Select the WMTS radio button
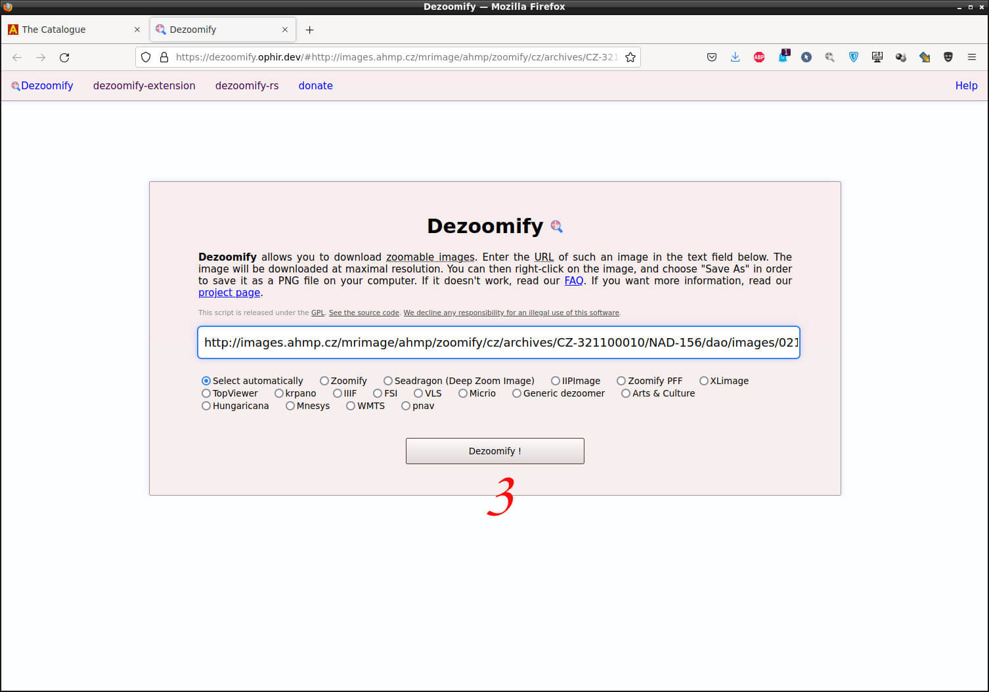Image resolution: width=989 pixels, height=692 pixels. pyautogui.click(x=351, y=406)
